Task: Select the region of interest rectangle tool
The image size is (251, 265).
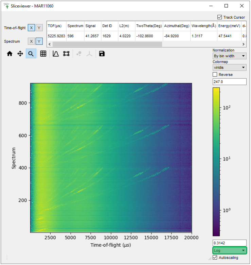Action: pyautogui.click(x=66, y=54)
